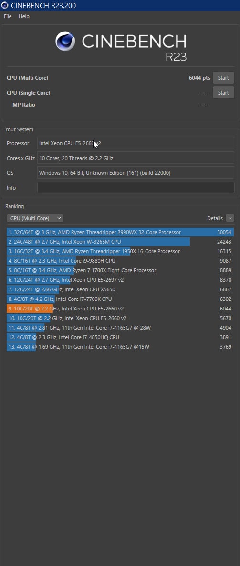Select ranking row Intel Core i7-7700K

[120, 299]
